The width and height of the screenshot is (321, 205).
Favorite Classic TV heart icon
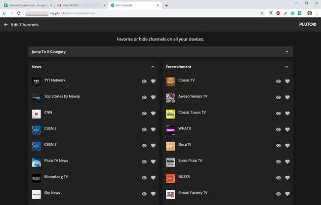point(287,82)
